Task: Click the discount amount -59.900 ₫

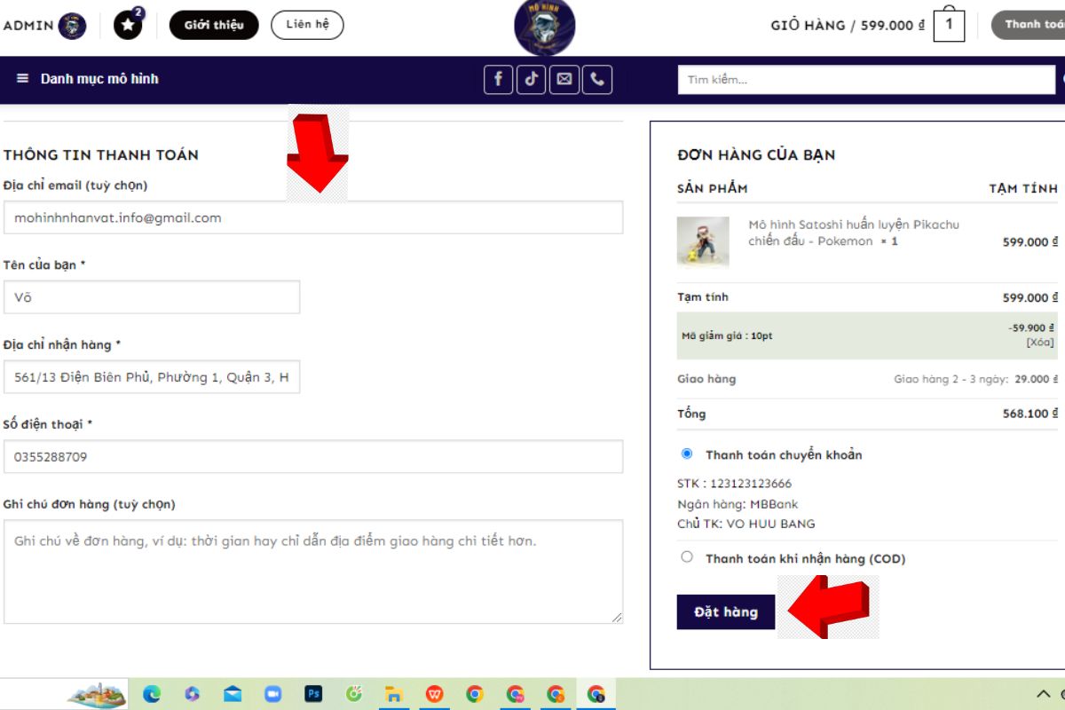Action: coord(1031,327)
